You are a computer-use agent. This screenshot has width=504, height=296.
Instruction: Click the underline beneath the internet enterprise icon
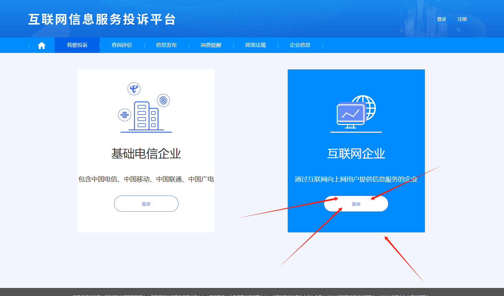point(356,132)
